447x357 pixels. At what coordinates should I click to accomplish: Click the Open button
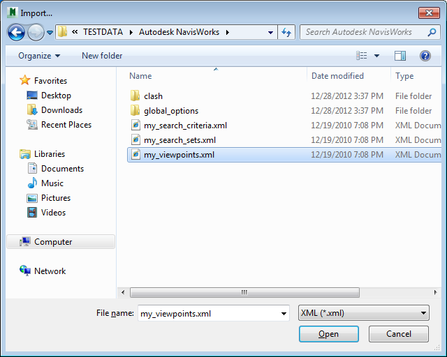click(x=329, y=334)
